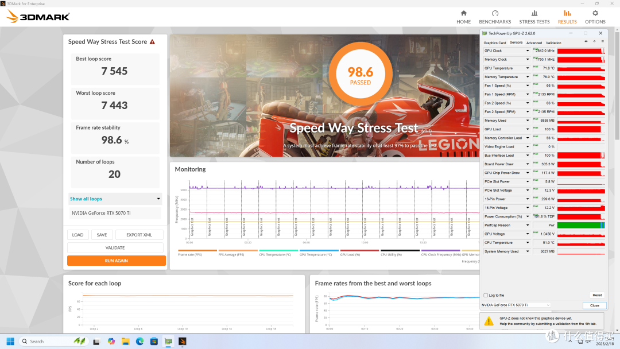Switch to GPU-Z Sensors tab

pyautogui.click(x=516, y=42)
